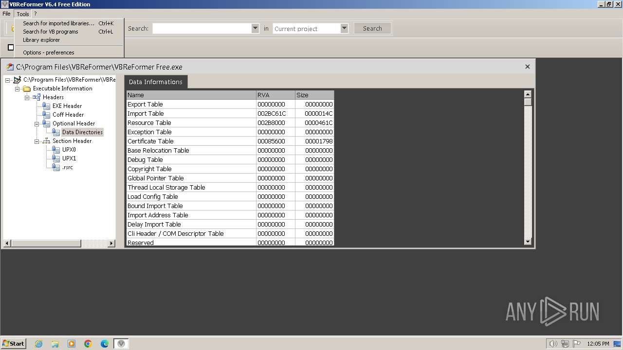
Task: Click the table scrollbar up arrow
Action: point(528,94)
